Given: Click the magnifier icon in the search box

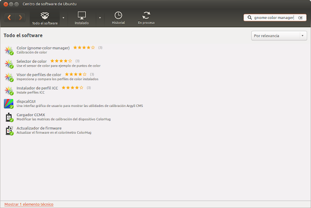Looking at the screenshot, I should (249, 17).
